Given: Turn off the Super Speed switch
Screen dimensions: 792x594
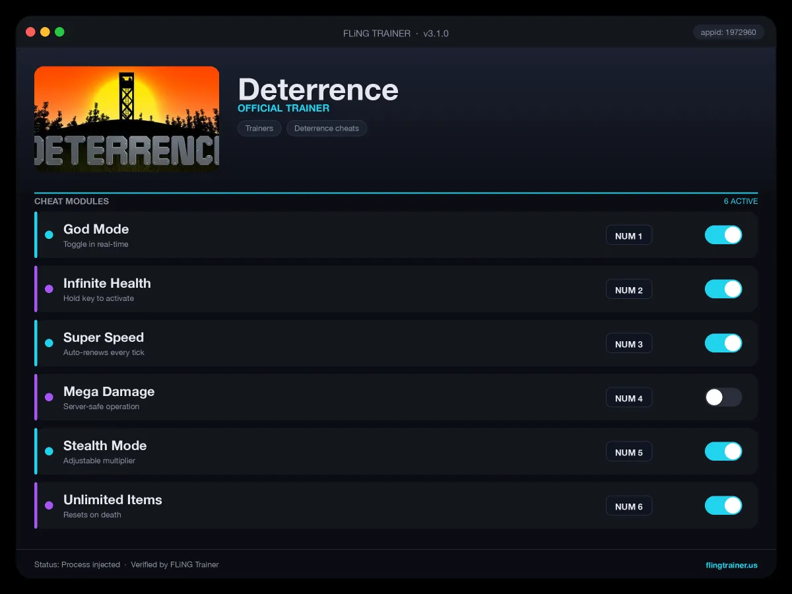Looking at the screenshot, I should click(x=723, y=343).
